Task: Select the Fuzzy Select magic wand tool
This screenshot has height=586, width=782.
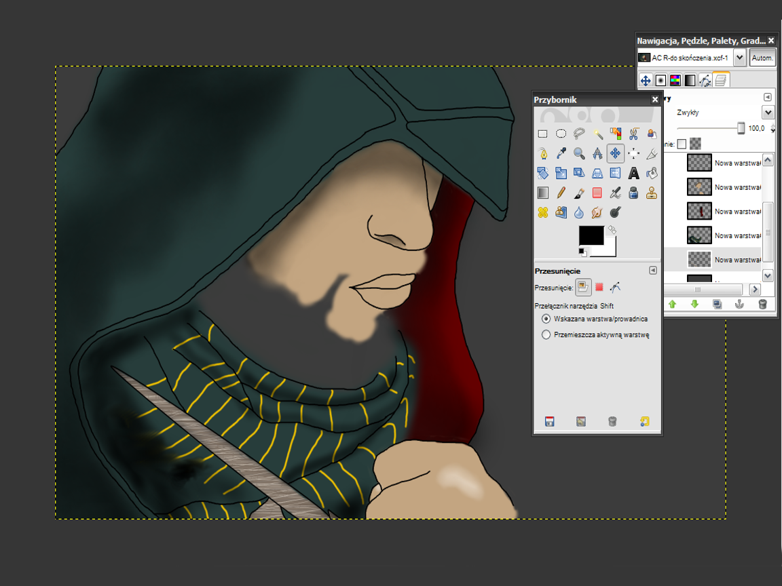Action: pyautogui.click(x=597, y=134)
